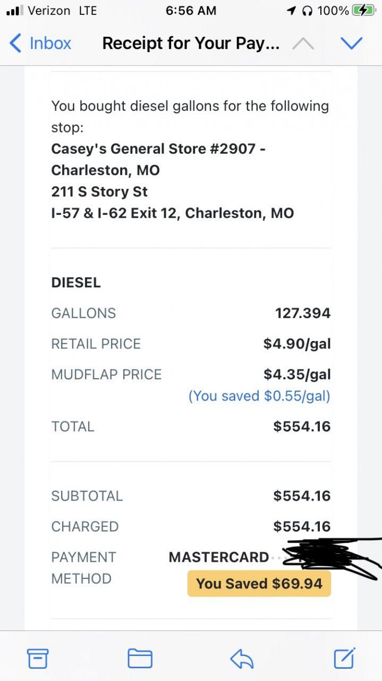Go to previous message with up chevron
This screenshot has height=681, width=382.
click(x=303, y=43)
